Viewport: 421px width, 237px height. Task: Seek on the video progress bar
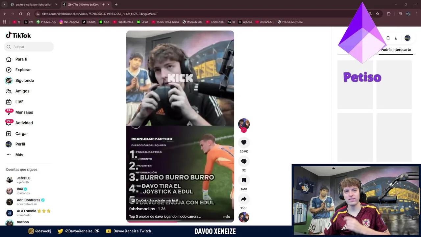tap(180, 222)
